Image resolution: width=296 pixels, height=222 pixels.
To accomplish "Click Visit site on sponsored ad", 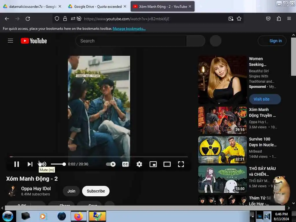I will point(265,99).
